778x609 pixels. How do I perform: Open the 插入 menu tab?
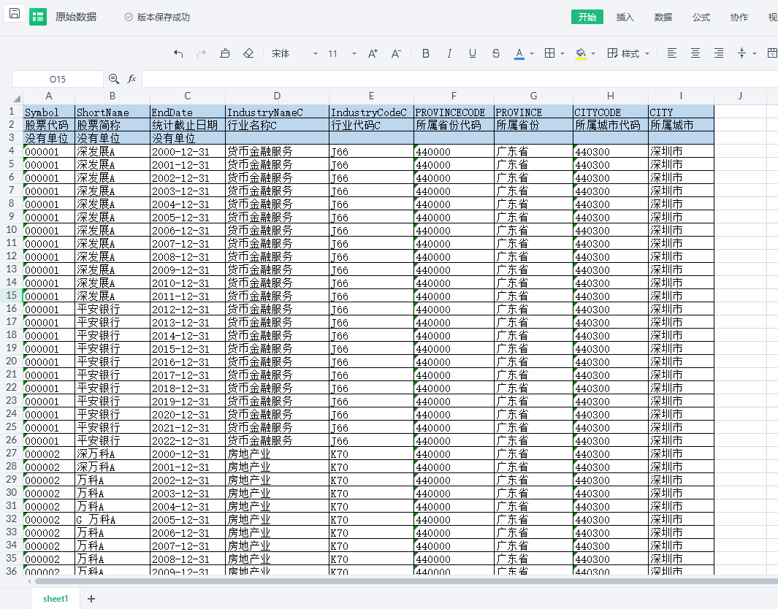pos(625,17)
